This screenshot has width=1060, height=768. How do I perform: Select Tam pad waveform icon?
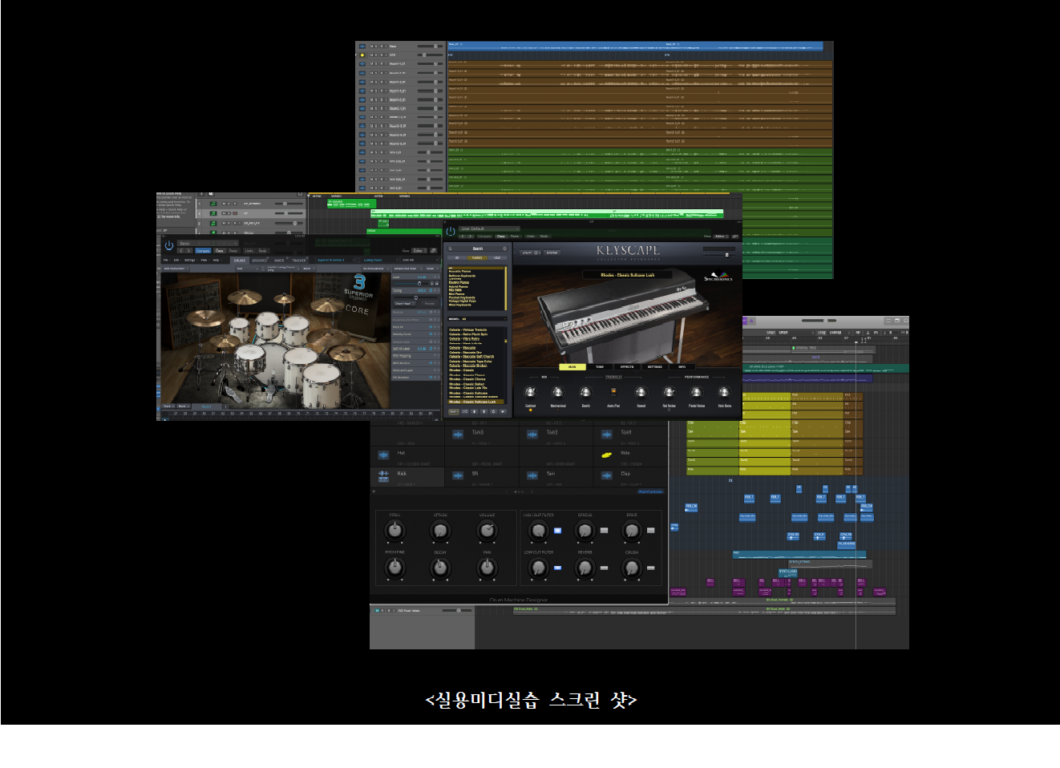[532, 475]
